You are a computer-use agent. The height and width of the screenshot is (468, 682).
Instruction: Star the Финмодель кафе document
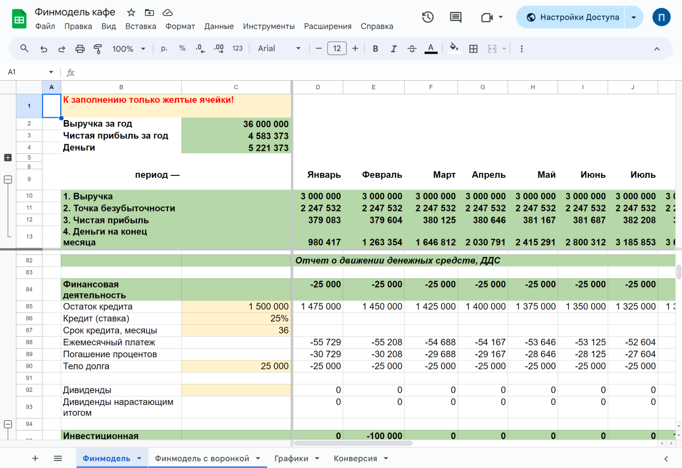click(x=131, y=13)
